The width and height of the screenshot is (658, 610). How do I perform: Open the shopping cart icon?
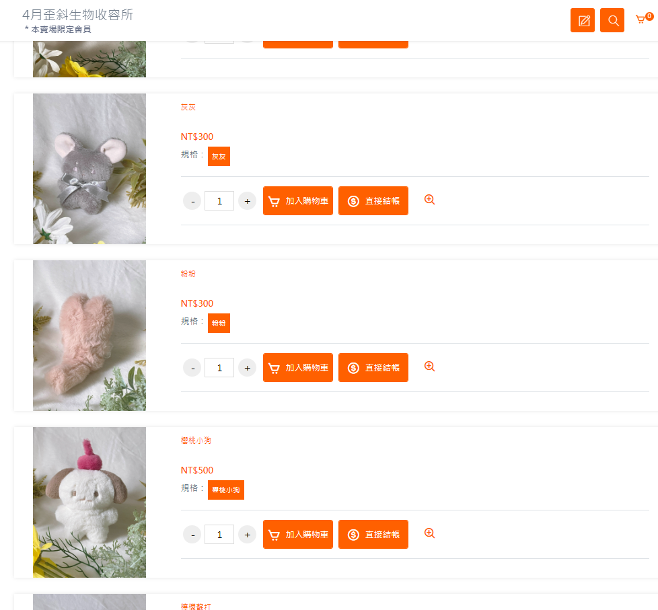coord(641,20)
